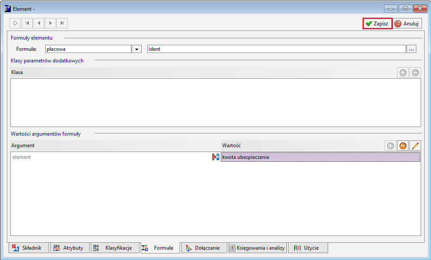431x260 pixels.
Task: Click the Wartość column header
Action: pos(302,145)
